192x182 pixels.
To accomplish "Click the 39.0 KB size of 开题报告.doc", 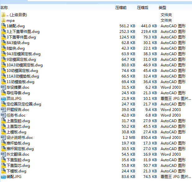I will (128, 110).
